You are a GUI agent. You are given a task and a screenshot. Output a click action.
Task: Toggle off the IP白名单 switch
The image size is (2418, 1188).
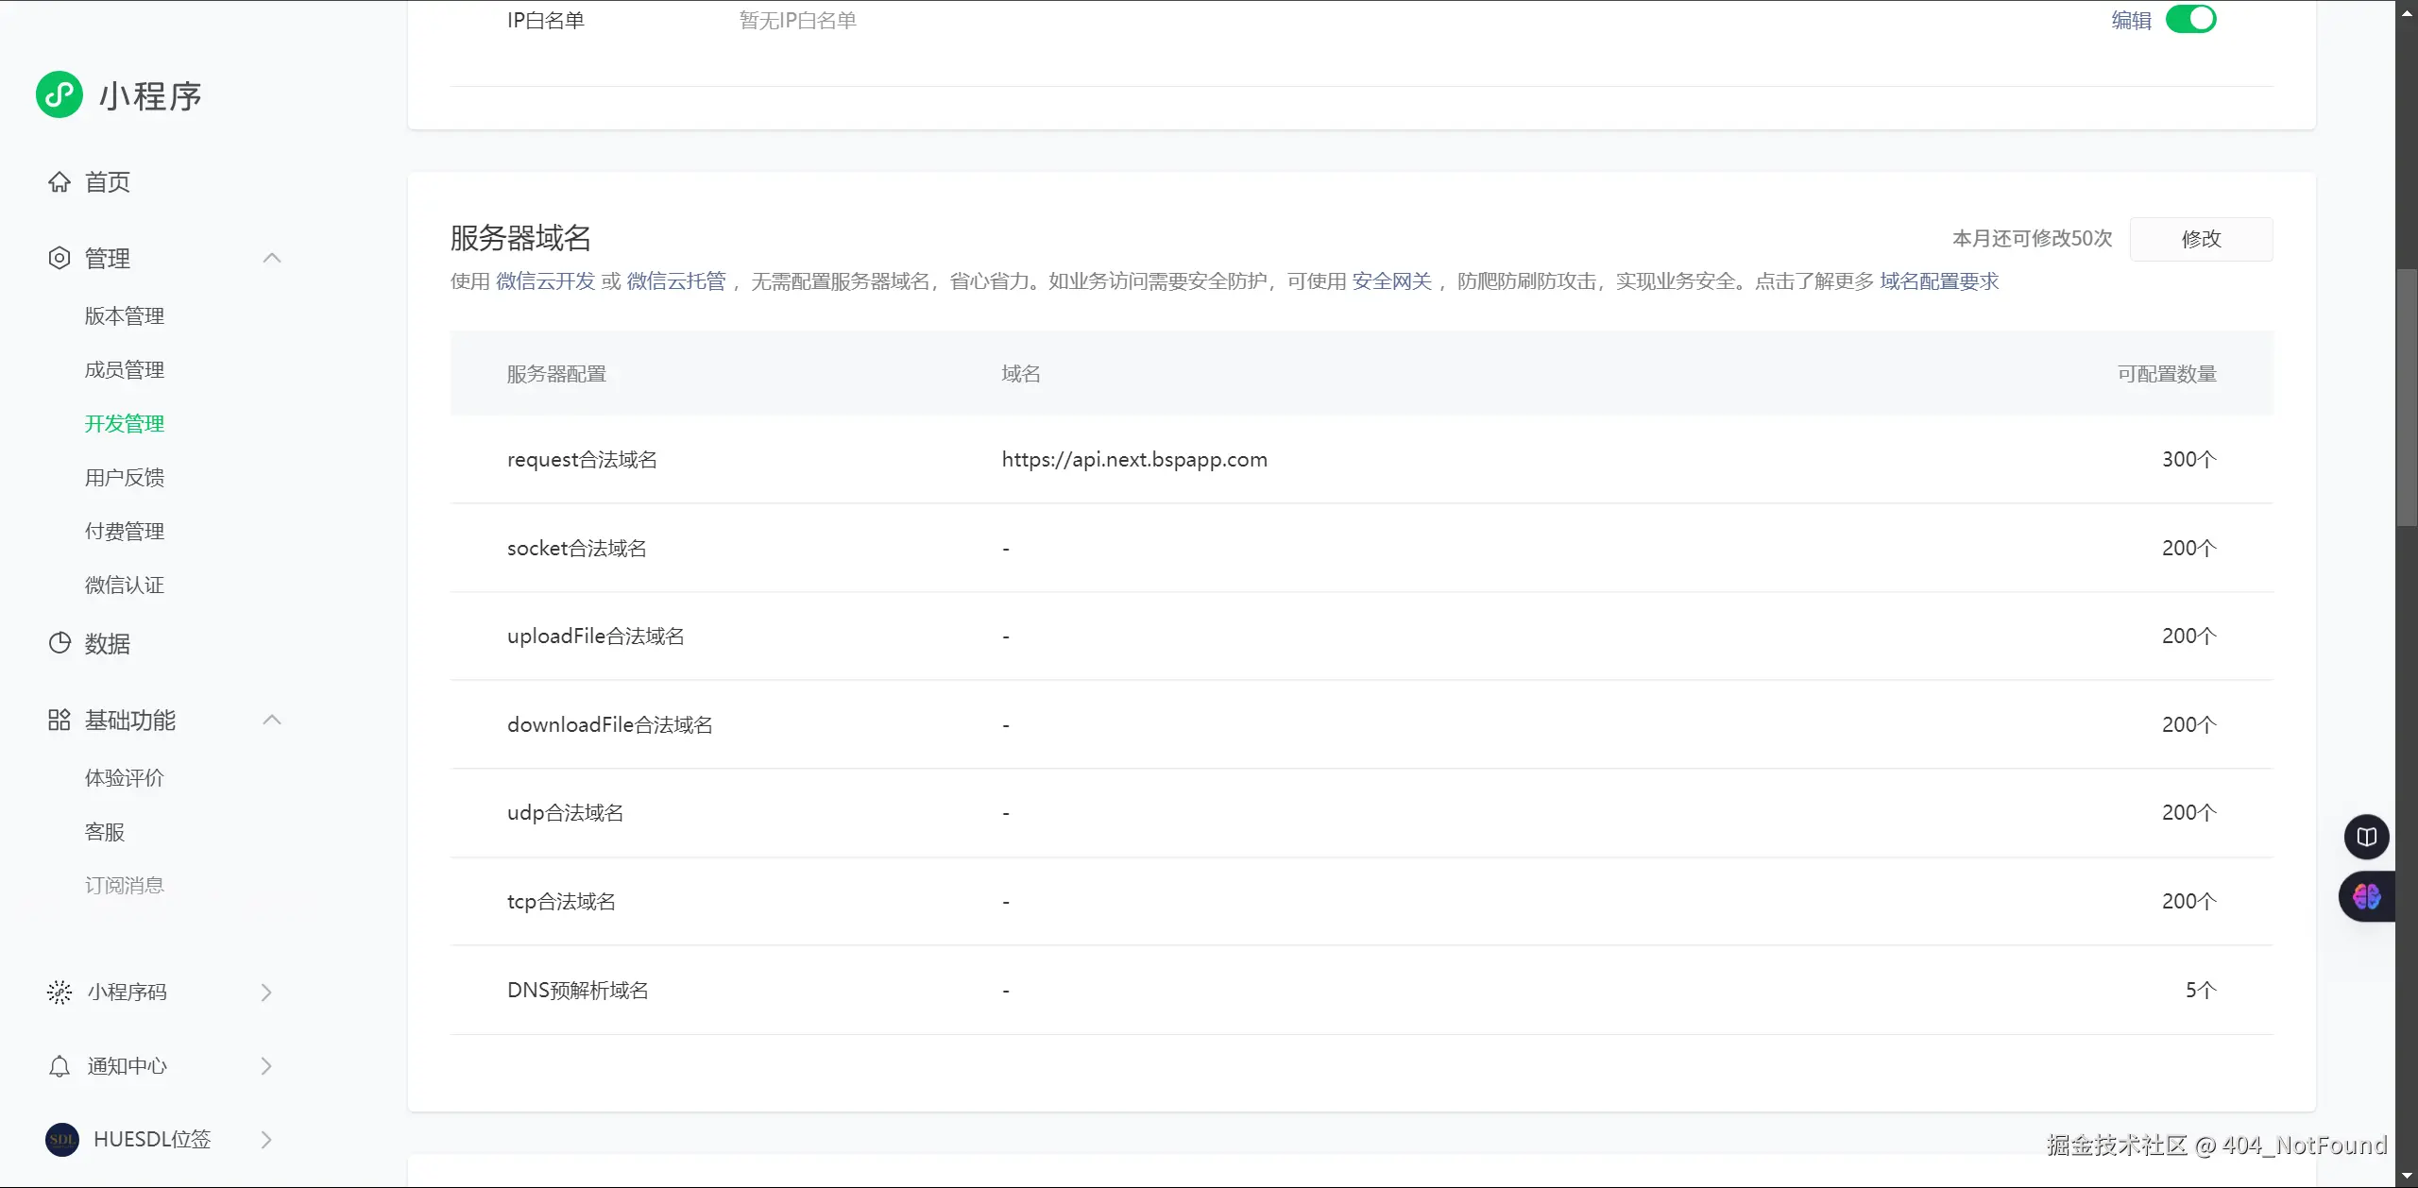(x=2190, y=19)
